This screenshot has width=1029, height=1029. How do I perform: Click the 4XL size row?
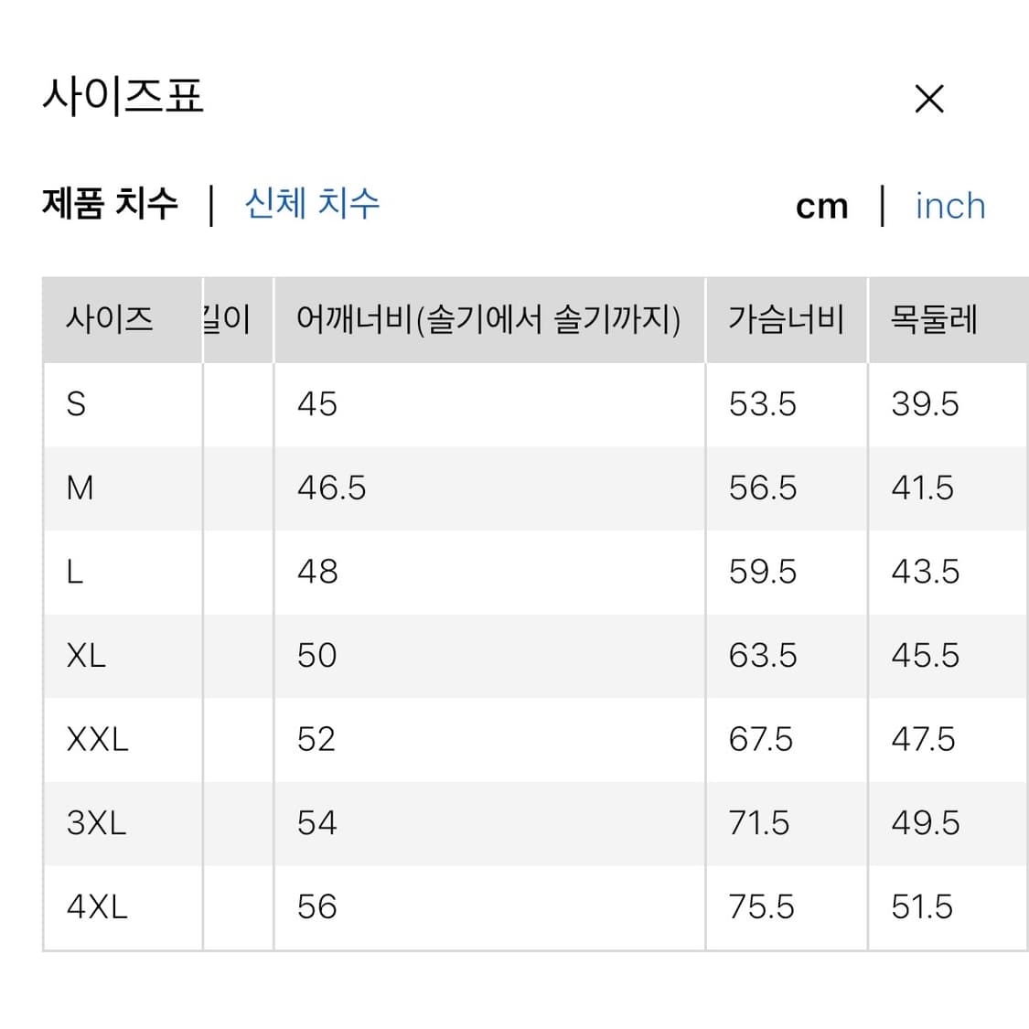[94, 906]
